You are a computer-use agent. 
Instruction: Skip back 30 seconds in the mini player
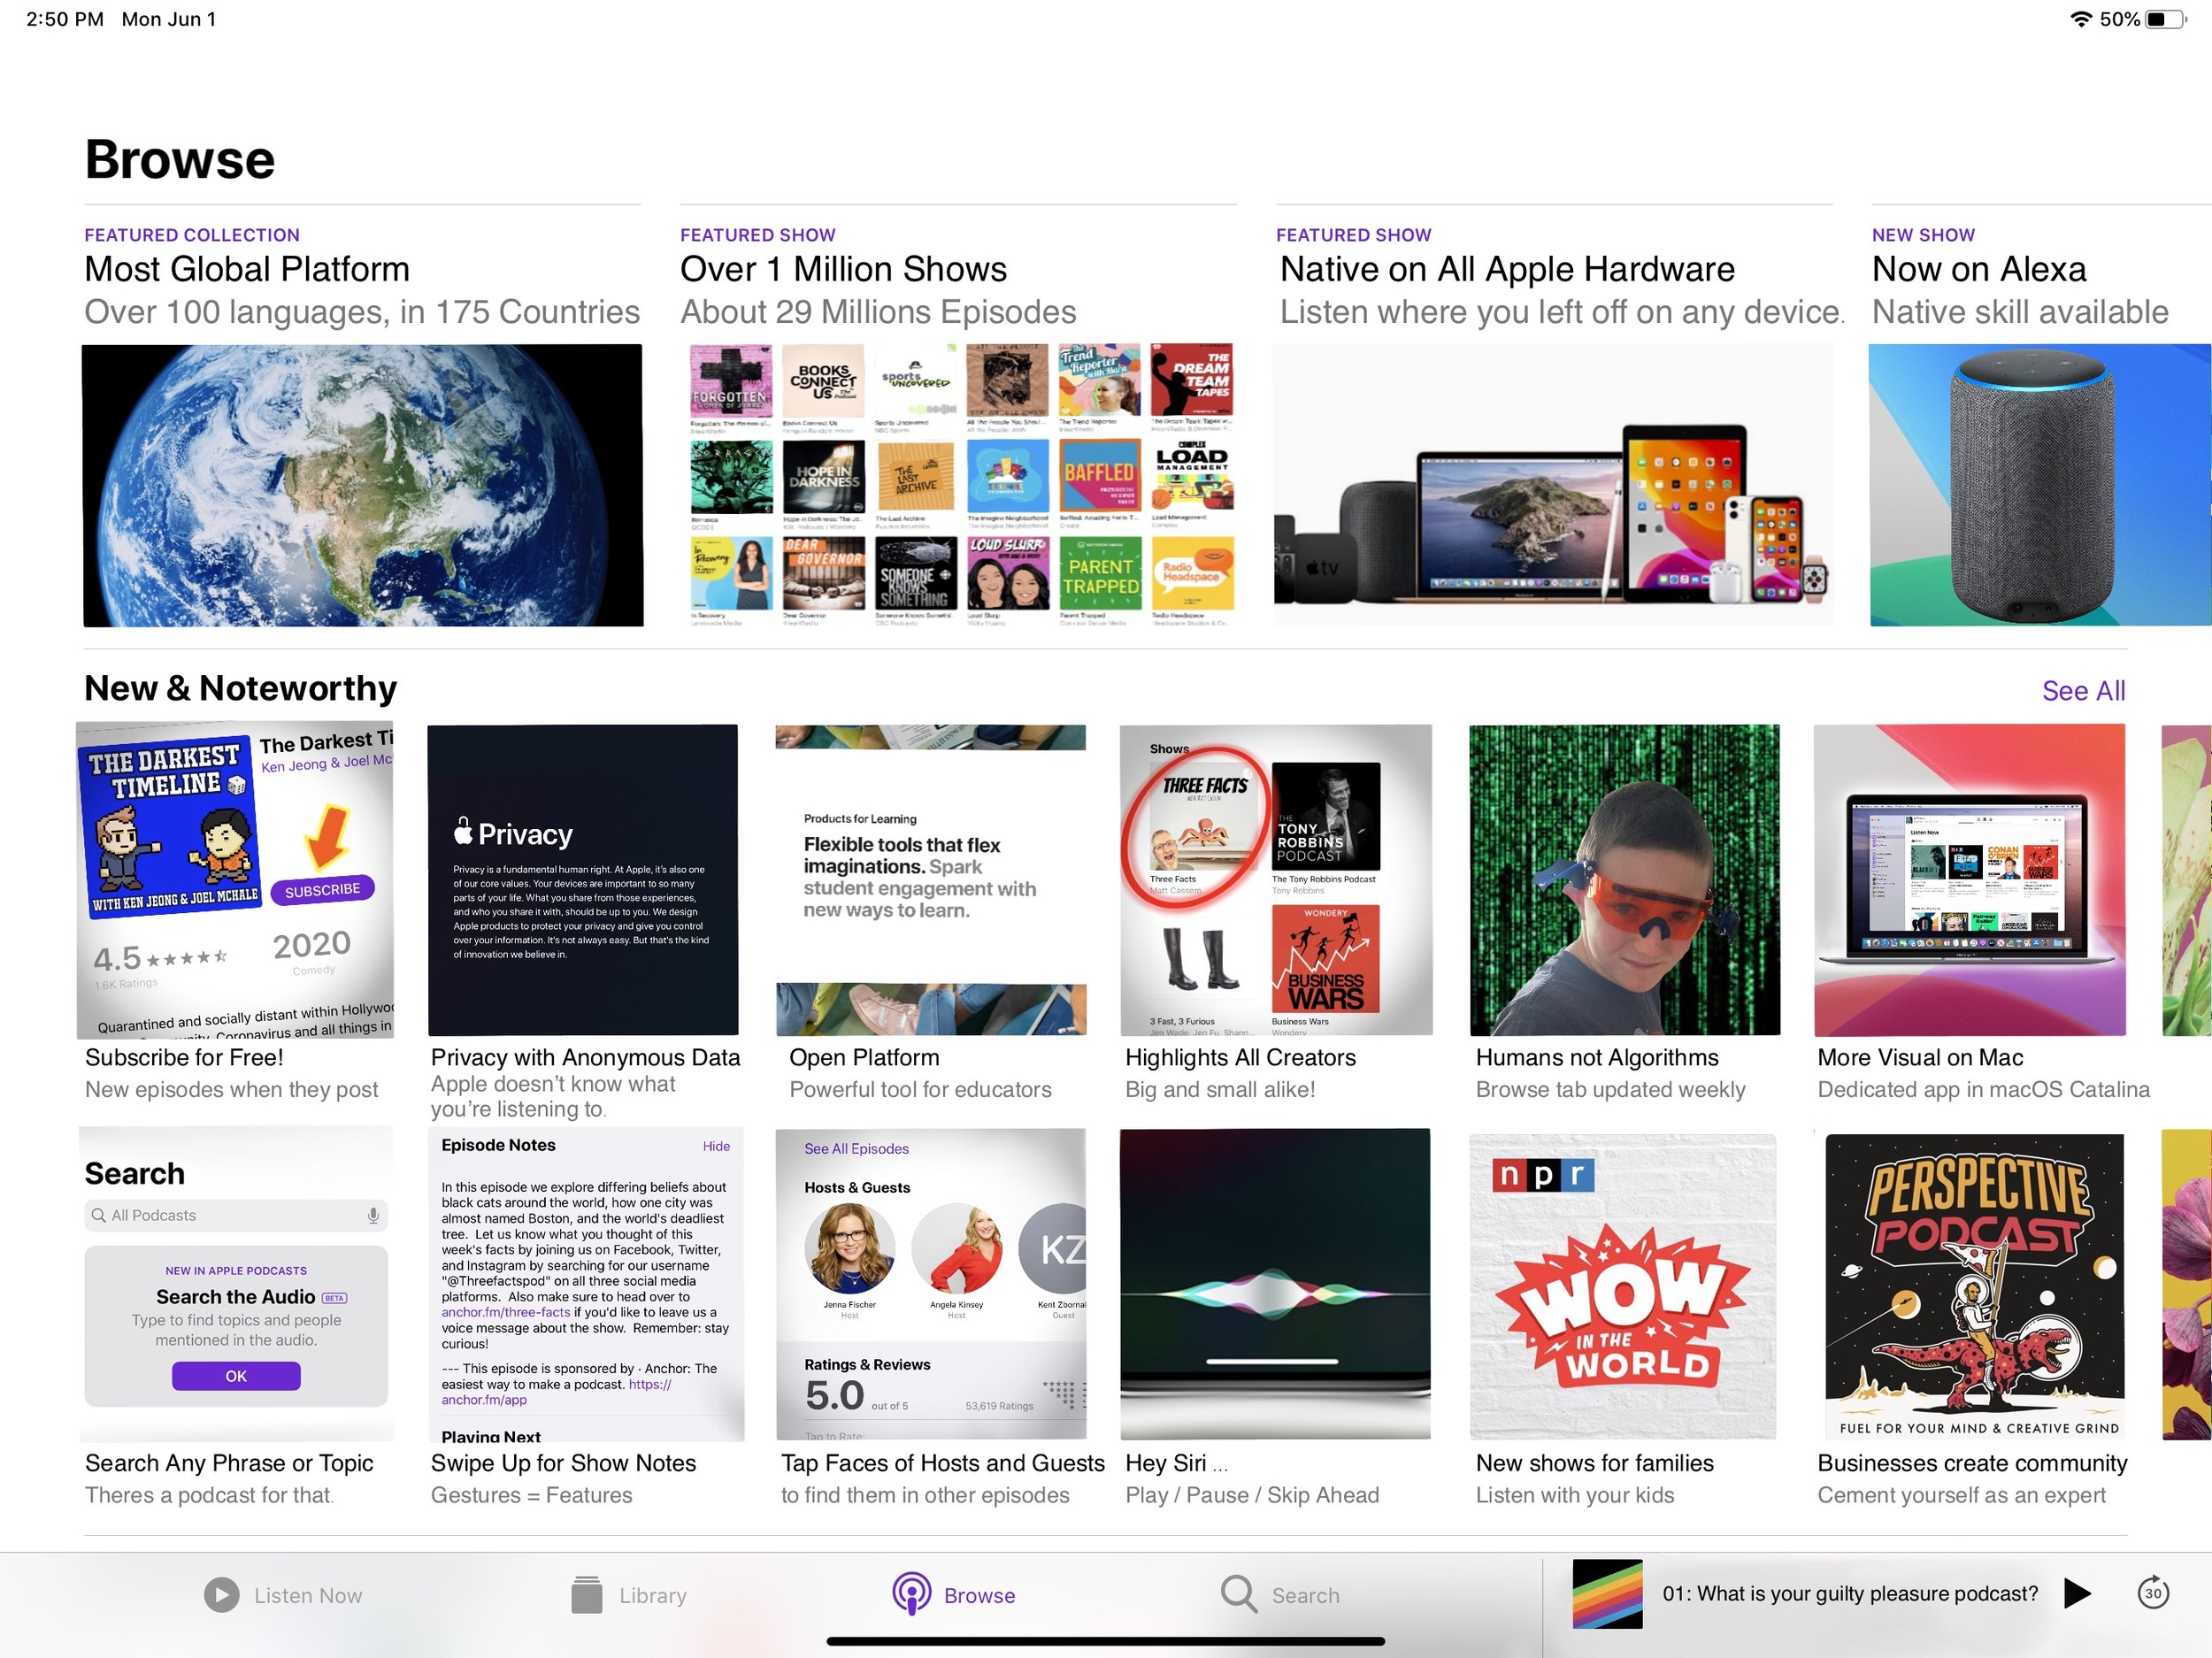click(x=2152, y=1594)
